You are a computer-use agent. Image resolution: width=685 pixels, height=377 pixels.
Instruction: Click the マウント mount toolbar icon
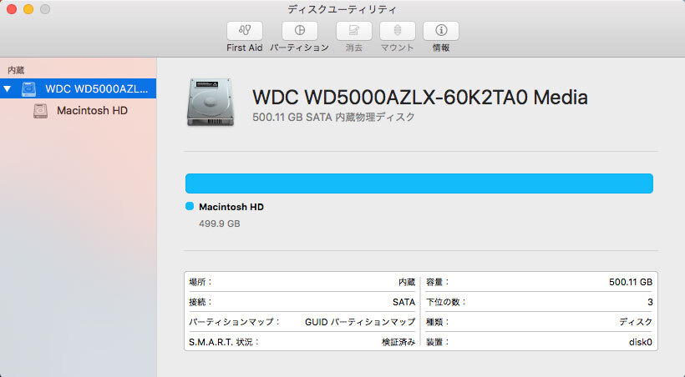click(398, 31)
